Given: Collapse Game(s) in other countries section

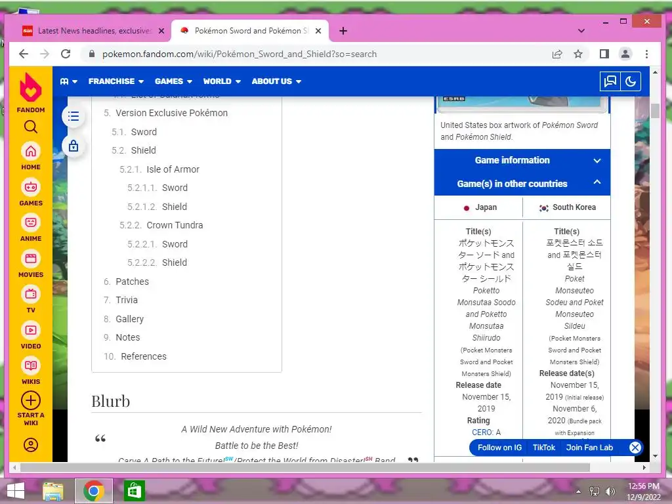Looking at the screenshot, I should pos(522,184).
